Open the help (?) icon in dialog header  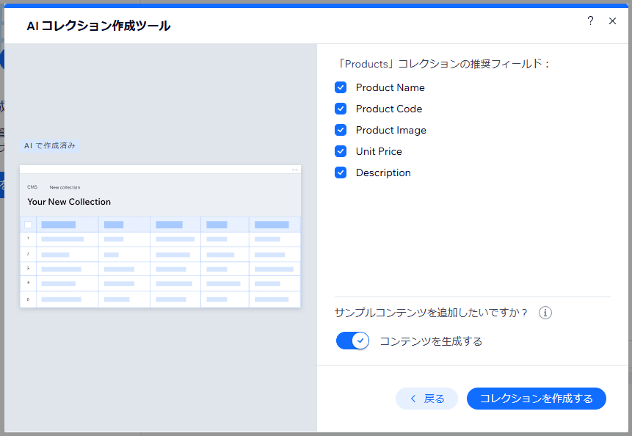point(590,21)
